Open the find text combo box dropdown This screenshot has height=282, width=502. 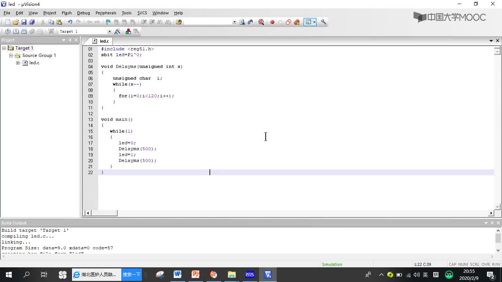click(234, 22)
